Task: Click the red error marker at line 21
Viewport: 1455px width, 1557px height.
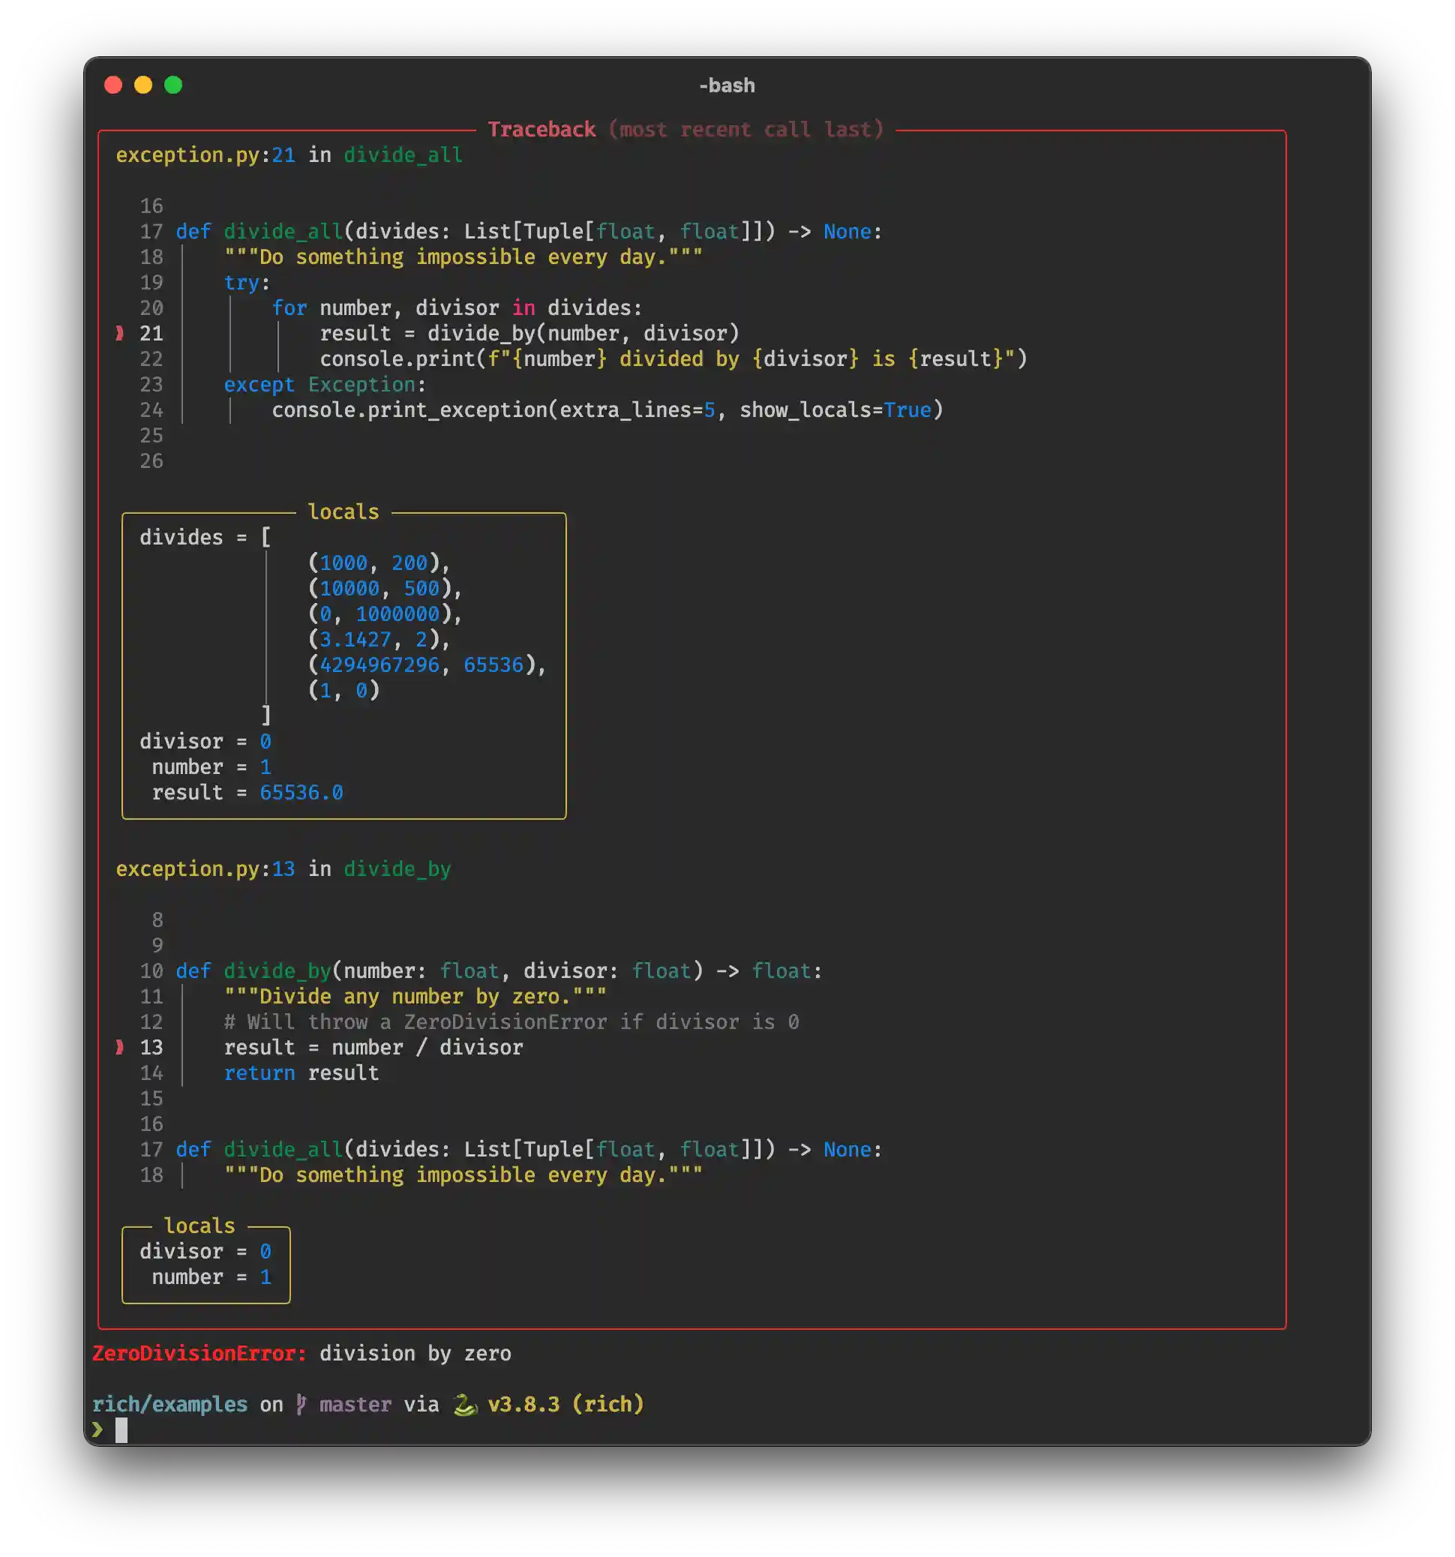Action: 120,334
